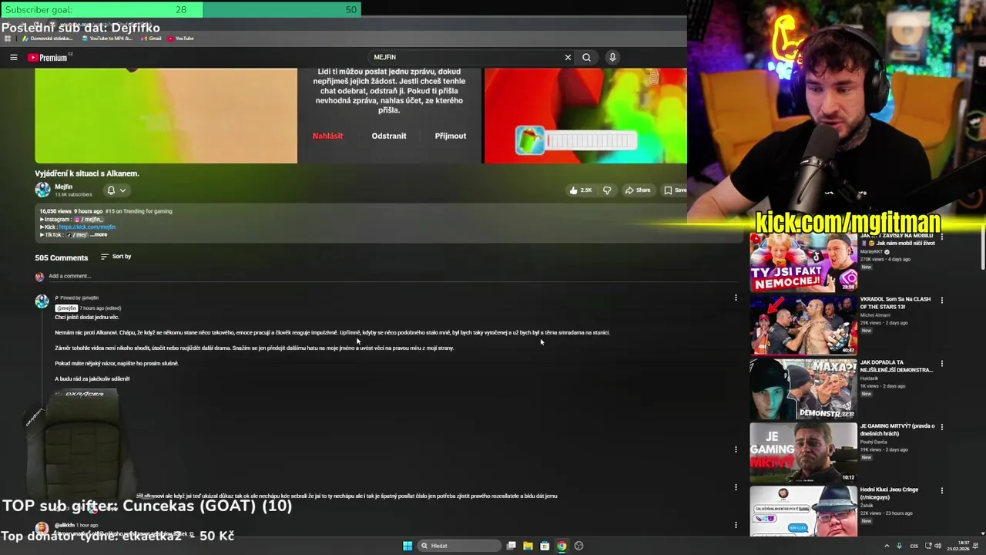Open more options for JAK DOPADLA video
Screen dimensions: 986x555
coord(941,363)
